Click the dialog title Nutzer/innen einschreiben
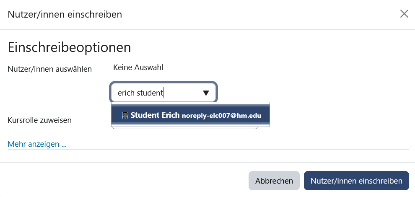The height and width of the screenshot is (197, 415). 65,15
